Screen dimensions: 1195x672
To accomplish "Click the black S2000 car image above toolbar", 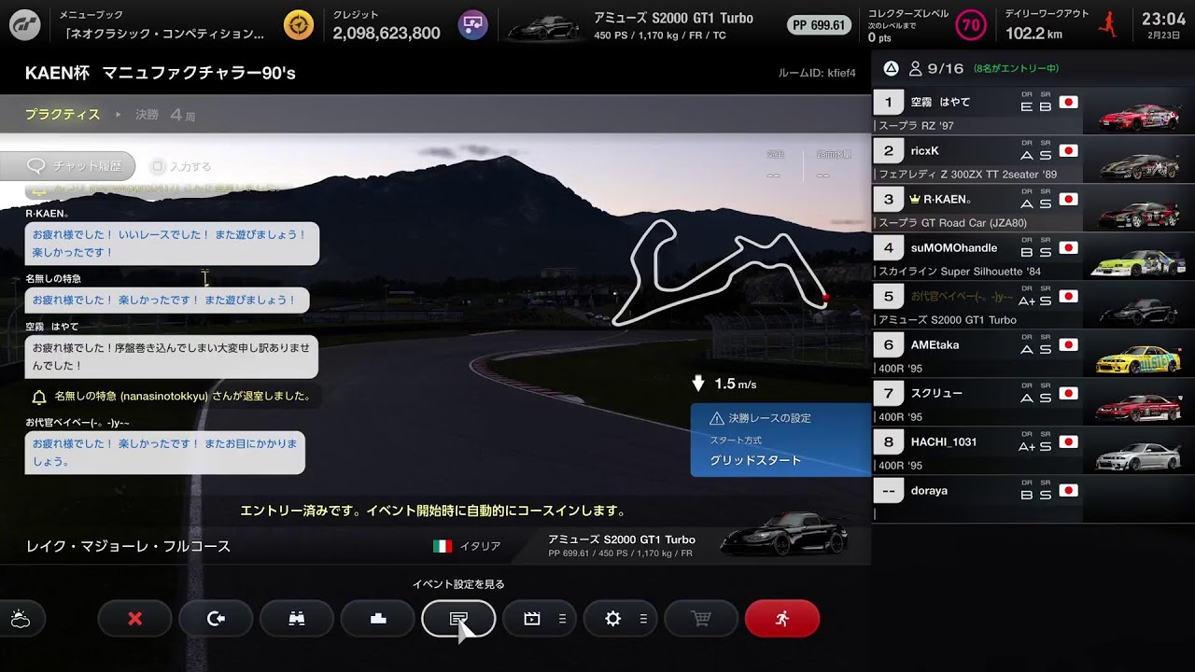I will pos(784,534).
